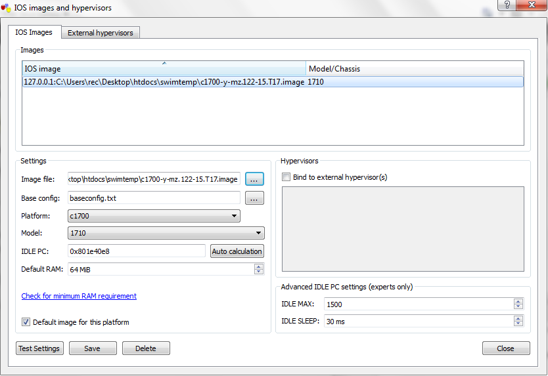Enable Bind to external hypervisor(s)
Image resolution: width=548 pixels, height=376 pixels.
(286, 177)
